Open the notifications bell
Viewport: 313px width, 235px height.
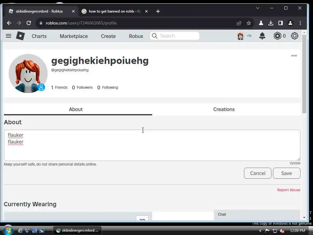coord(262,36)
